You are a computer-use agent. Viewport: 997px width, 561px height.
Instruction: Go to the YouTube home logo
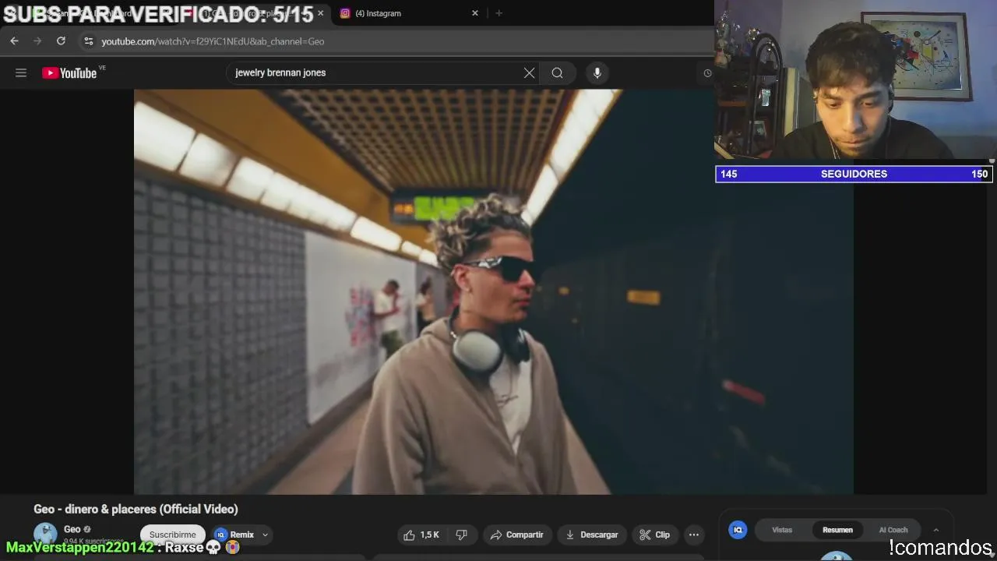[x=70, y=72]
